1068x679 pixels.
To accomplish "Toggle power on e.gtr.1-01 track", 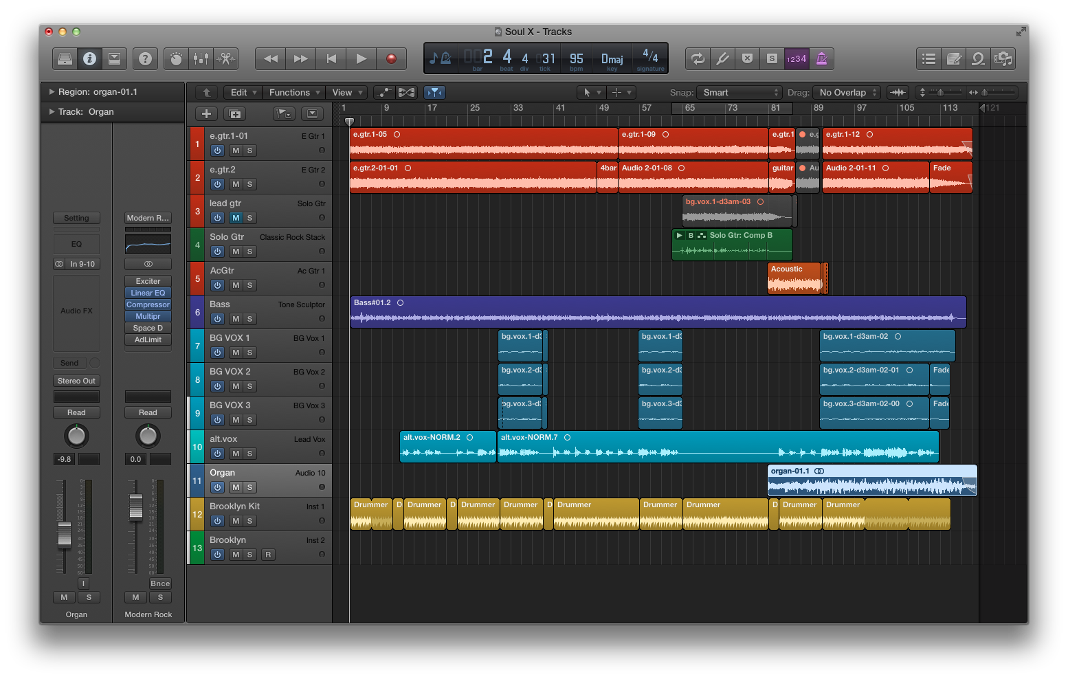I will 217,151.
